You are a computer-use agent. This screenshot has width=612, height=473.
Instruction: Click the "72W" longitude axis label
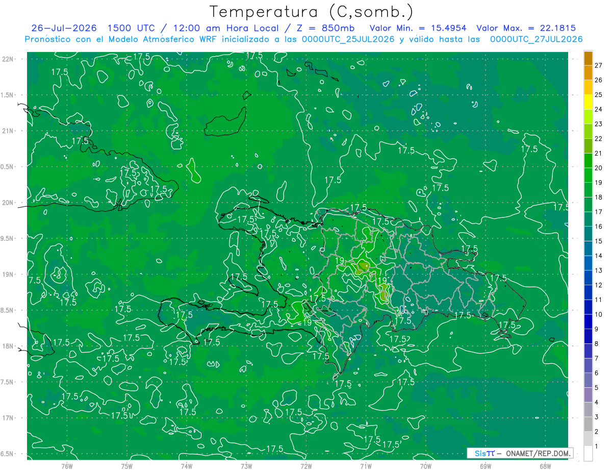(307, 466)
